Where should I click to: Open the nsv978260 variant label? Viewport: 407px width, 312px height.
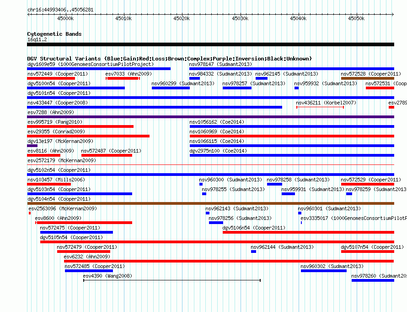point(379,276)
